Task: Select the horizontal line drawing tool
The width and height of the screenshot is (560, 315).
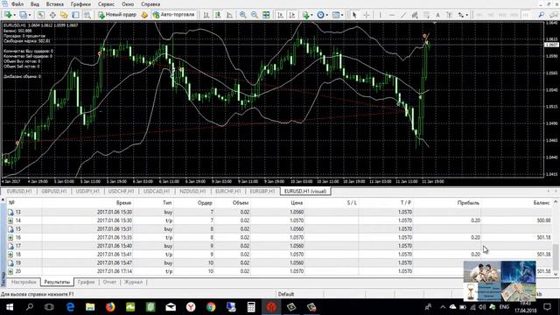Action: (392, 15)
